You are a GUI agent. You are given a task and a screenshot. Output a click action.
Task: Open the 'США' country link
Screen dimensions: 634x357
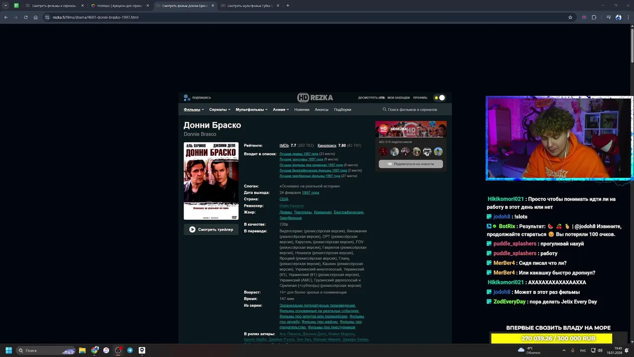click(284, 199)
